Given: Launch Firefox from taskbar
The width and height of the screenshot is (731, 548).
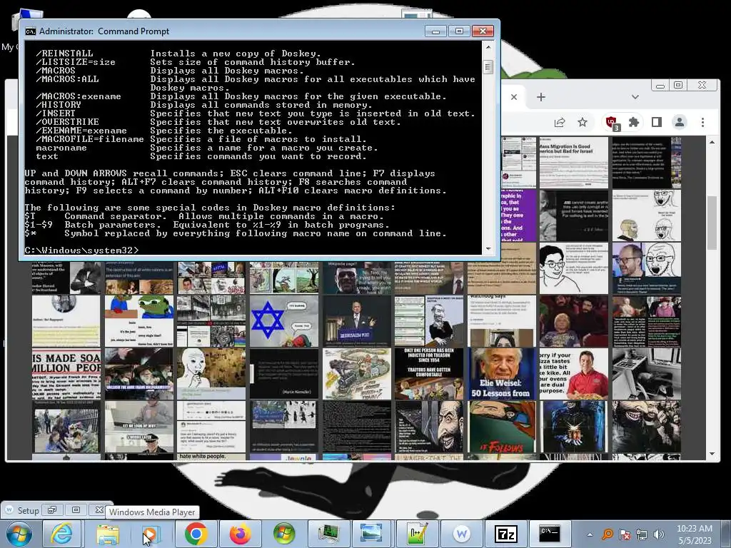Looking at the screenshot, I should pos(240,534).
